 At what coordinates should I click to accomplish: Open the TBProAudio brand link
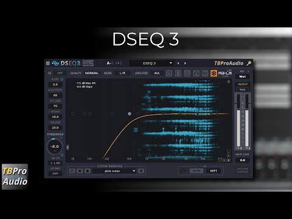click(x=229, y=63)
